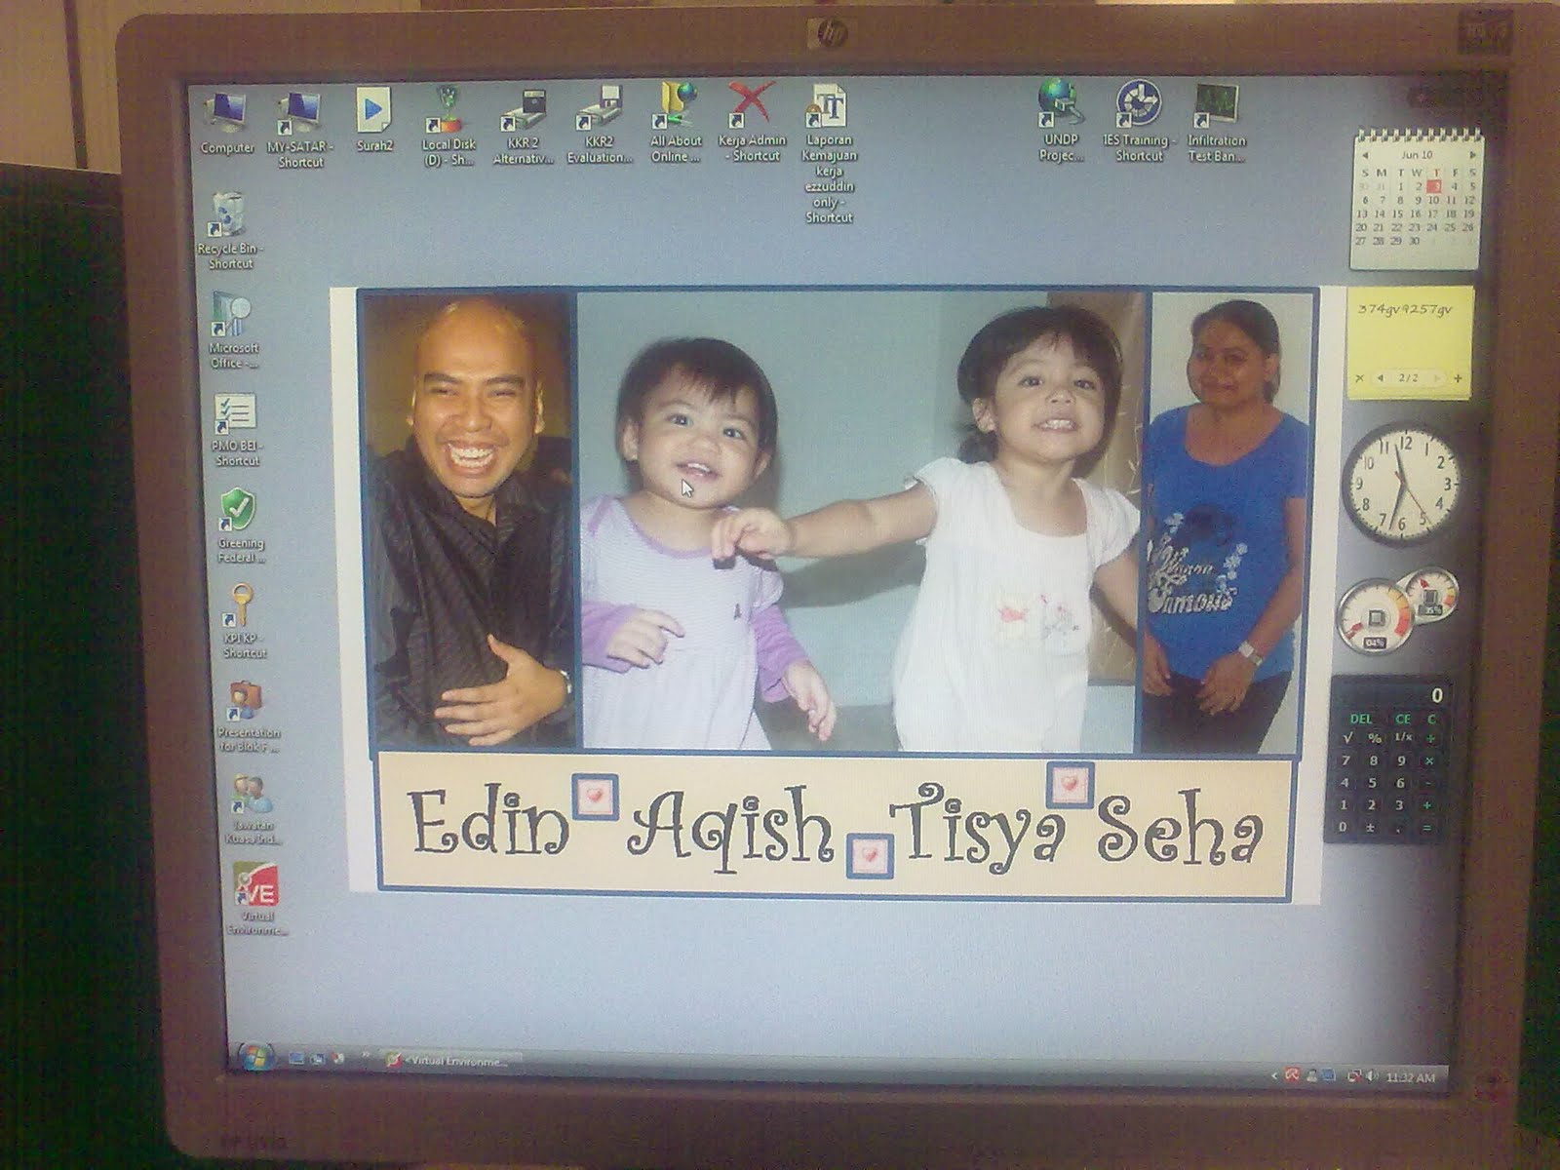
Task: Delete the sticky note with X
Action: pyautogui.click(x=1360, y=377)
